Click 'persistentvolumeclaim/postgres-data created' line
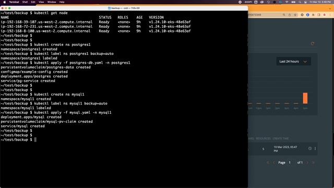 click(45, 67)
